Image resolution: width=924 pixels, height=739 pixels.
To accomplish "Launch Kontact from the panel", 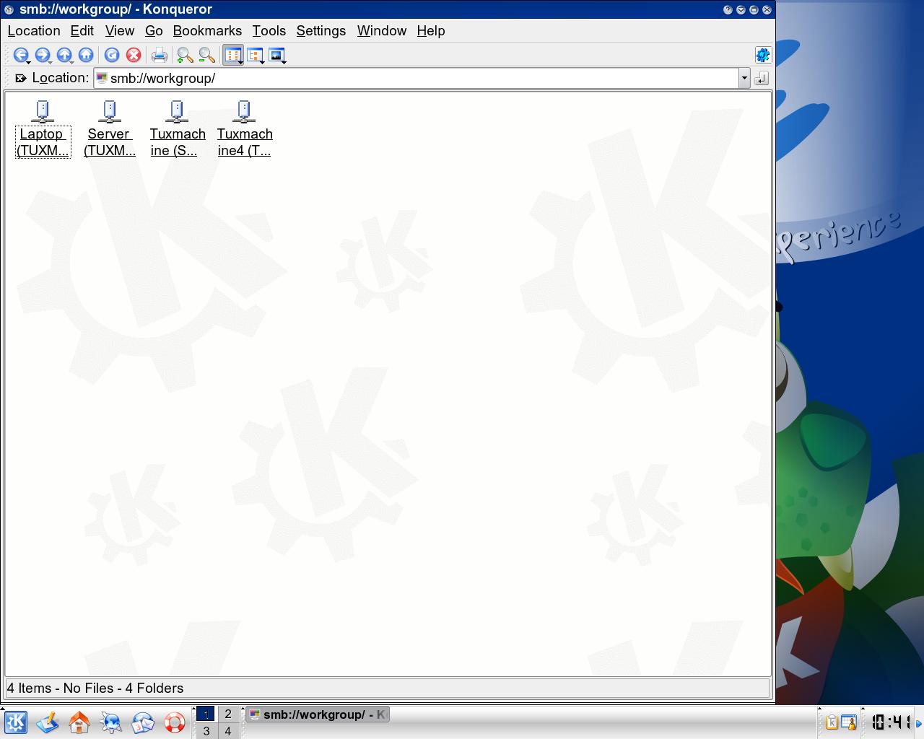I will point(143,722).
